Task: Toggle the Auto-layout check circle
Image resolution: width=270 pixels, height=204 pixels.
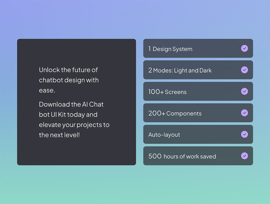Action: coord(244,134)
